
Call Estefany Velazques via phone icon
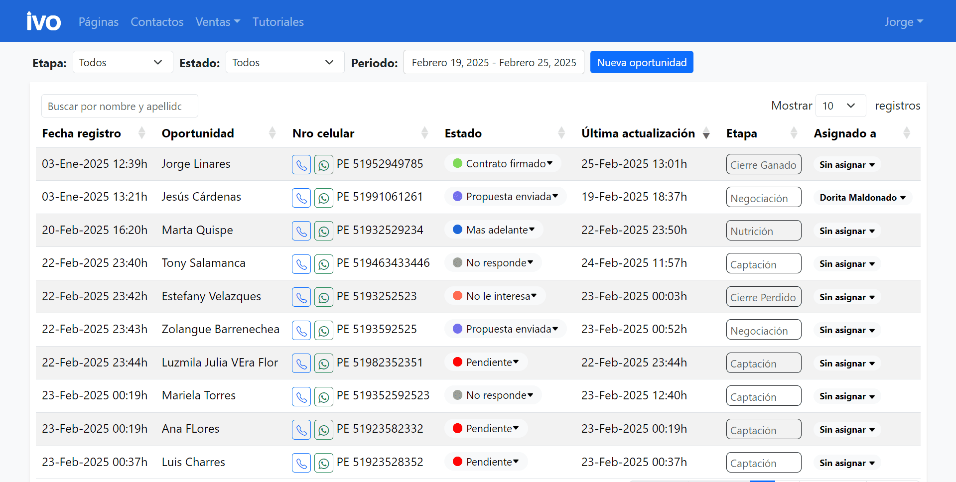pyautogui.click(x=301, y=297)
